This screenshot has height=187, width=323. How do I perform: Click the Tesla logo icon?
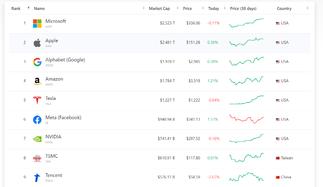coord(37,100)
